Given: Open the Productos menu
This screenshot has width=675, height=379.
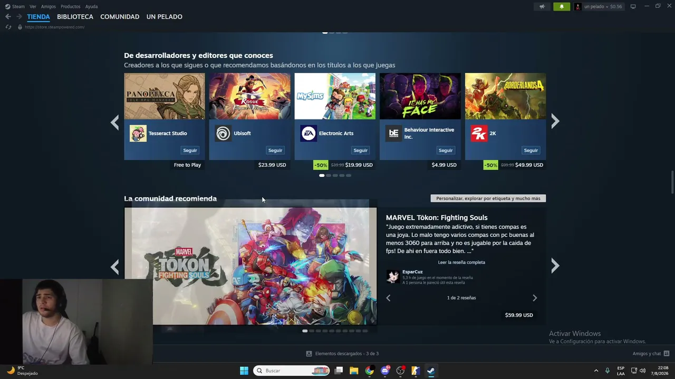Looking at the screenshot, I should pyautogui.click(x=71, y=6).
